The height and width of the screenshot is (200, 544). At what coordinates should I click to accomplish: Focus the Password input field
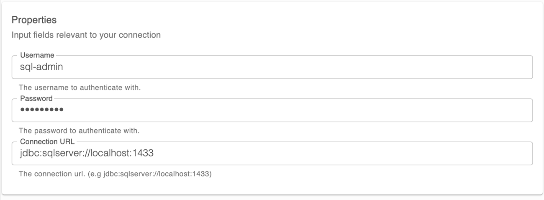tap(272, 110)
